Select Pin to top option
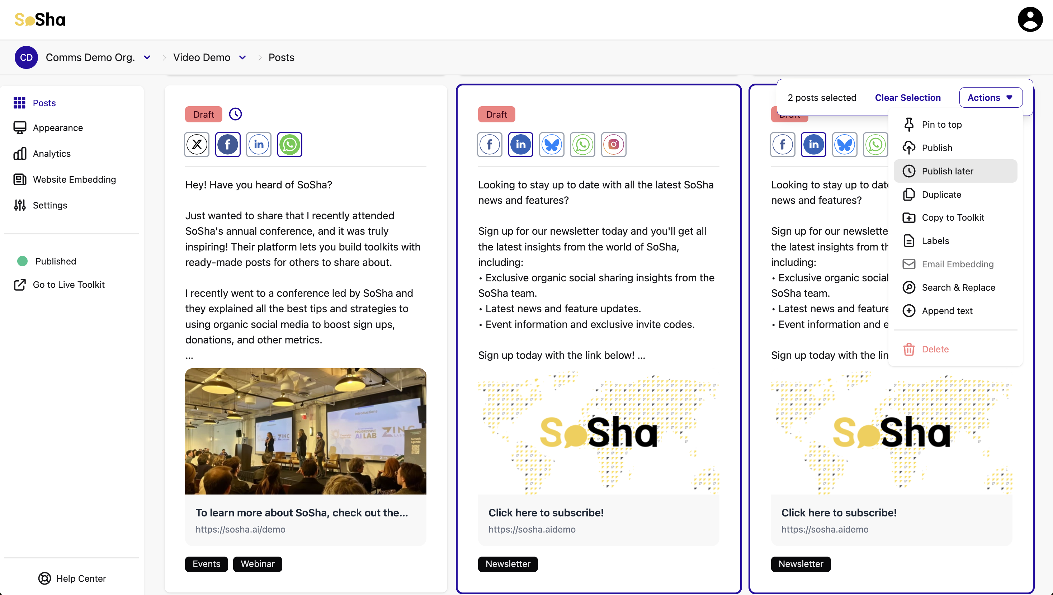This screenshot has height=595, width=1053. [941, 124]
